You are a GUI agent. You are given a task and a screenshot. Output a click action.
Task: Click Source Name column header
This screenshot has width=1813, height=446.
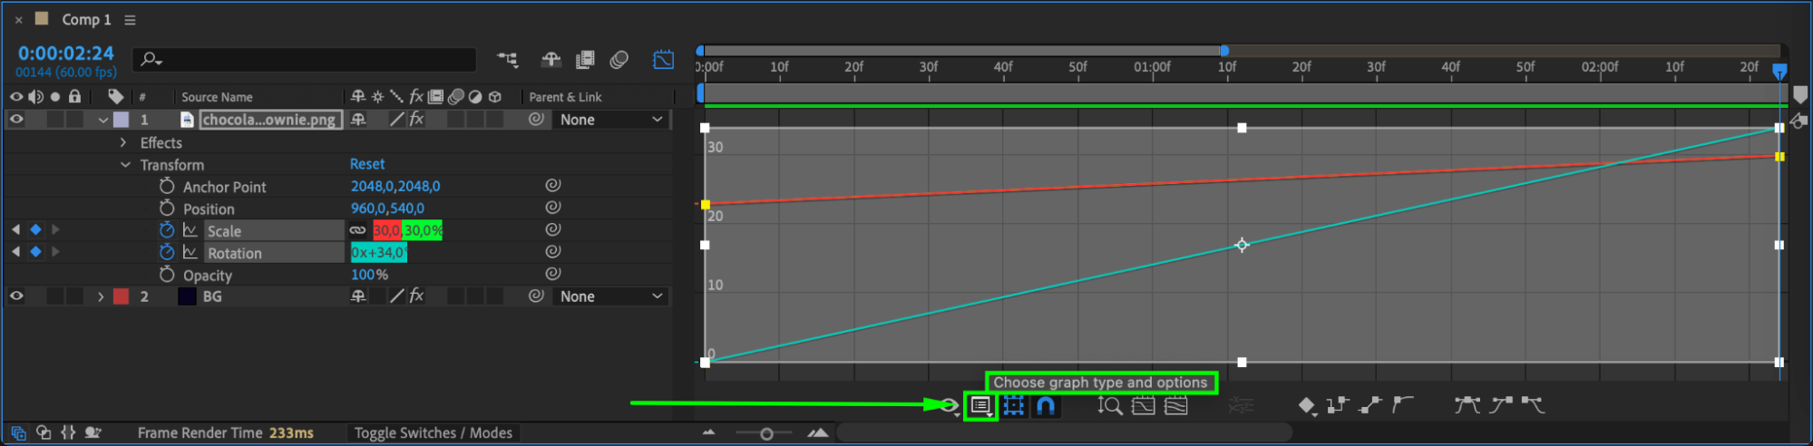(x=217, y=97)
